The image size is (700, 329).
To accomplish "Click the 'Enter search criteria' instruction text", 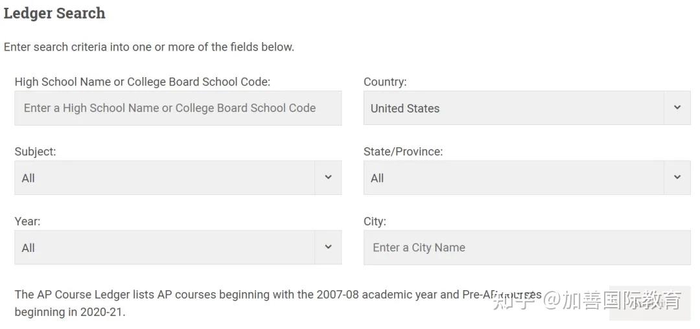I will tap(148, 47).
